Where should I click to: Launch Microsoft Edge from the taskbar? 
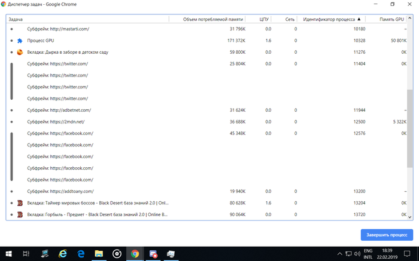tap(62, 253)
